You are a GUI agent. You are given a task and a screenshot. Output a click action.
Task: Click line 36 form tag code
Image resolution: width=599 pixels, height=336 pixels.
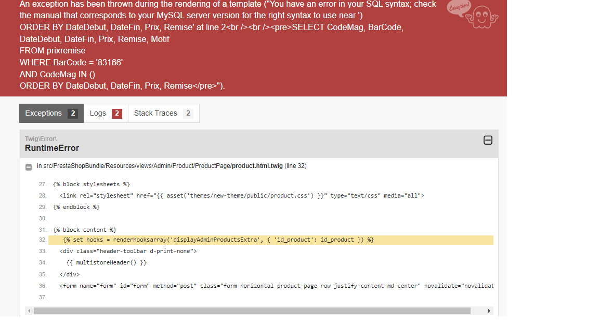pyautogui.click(x=276, y=286)
